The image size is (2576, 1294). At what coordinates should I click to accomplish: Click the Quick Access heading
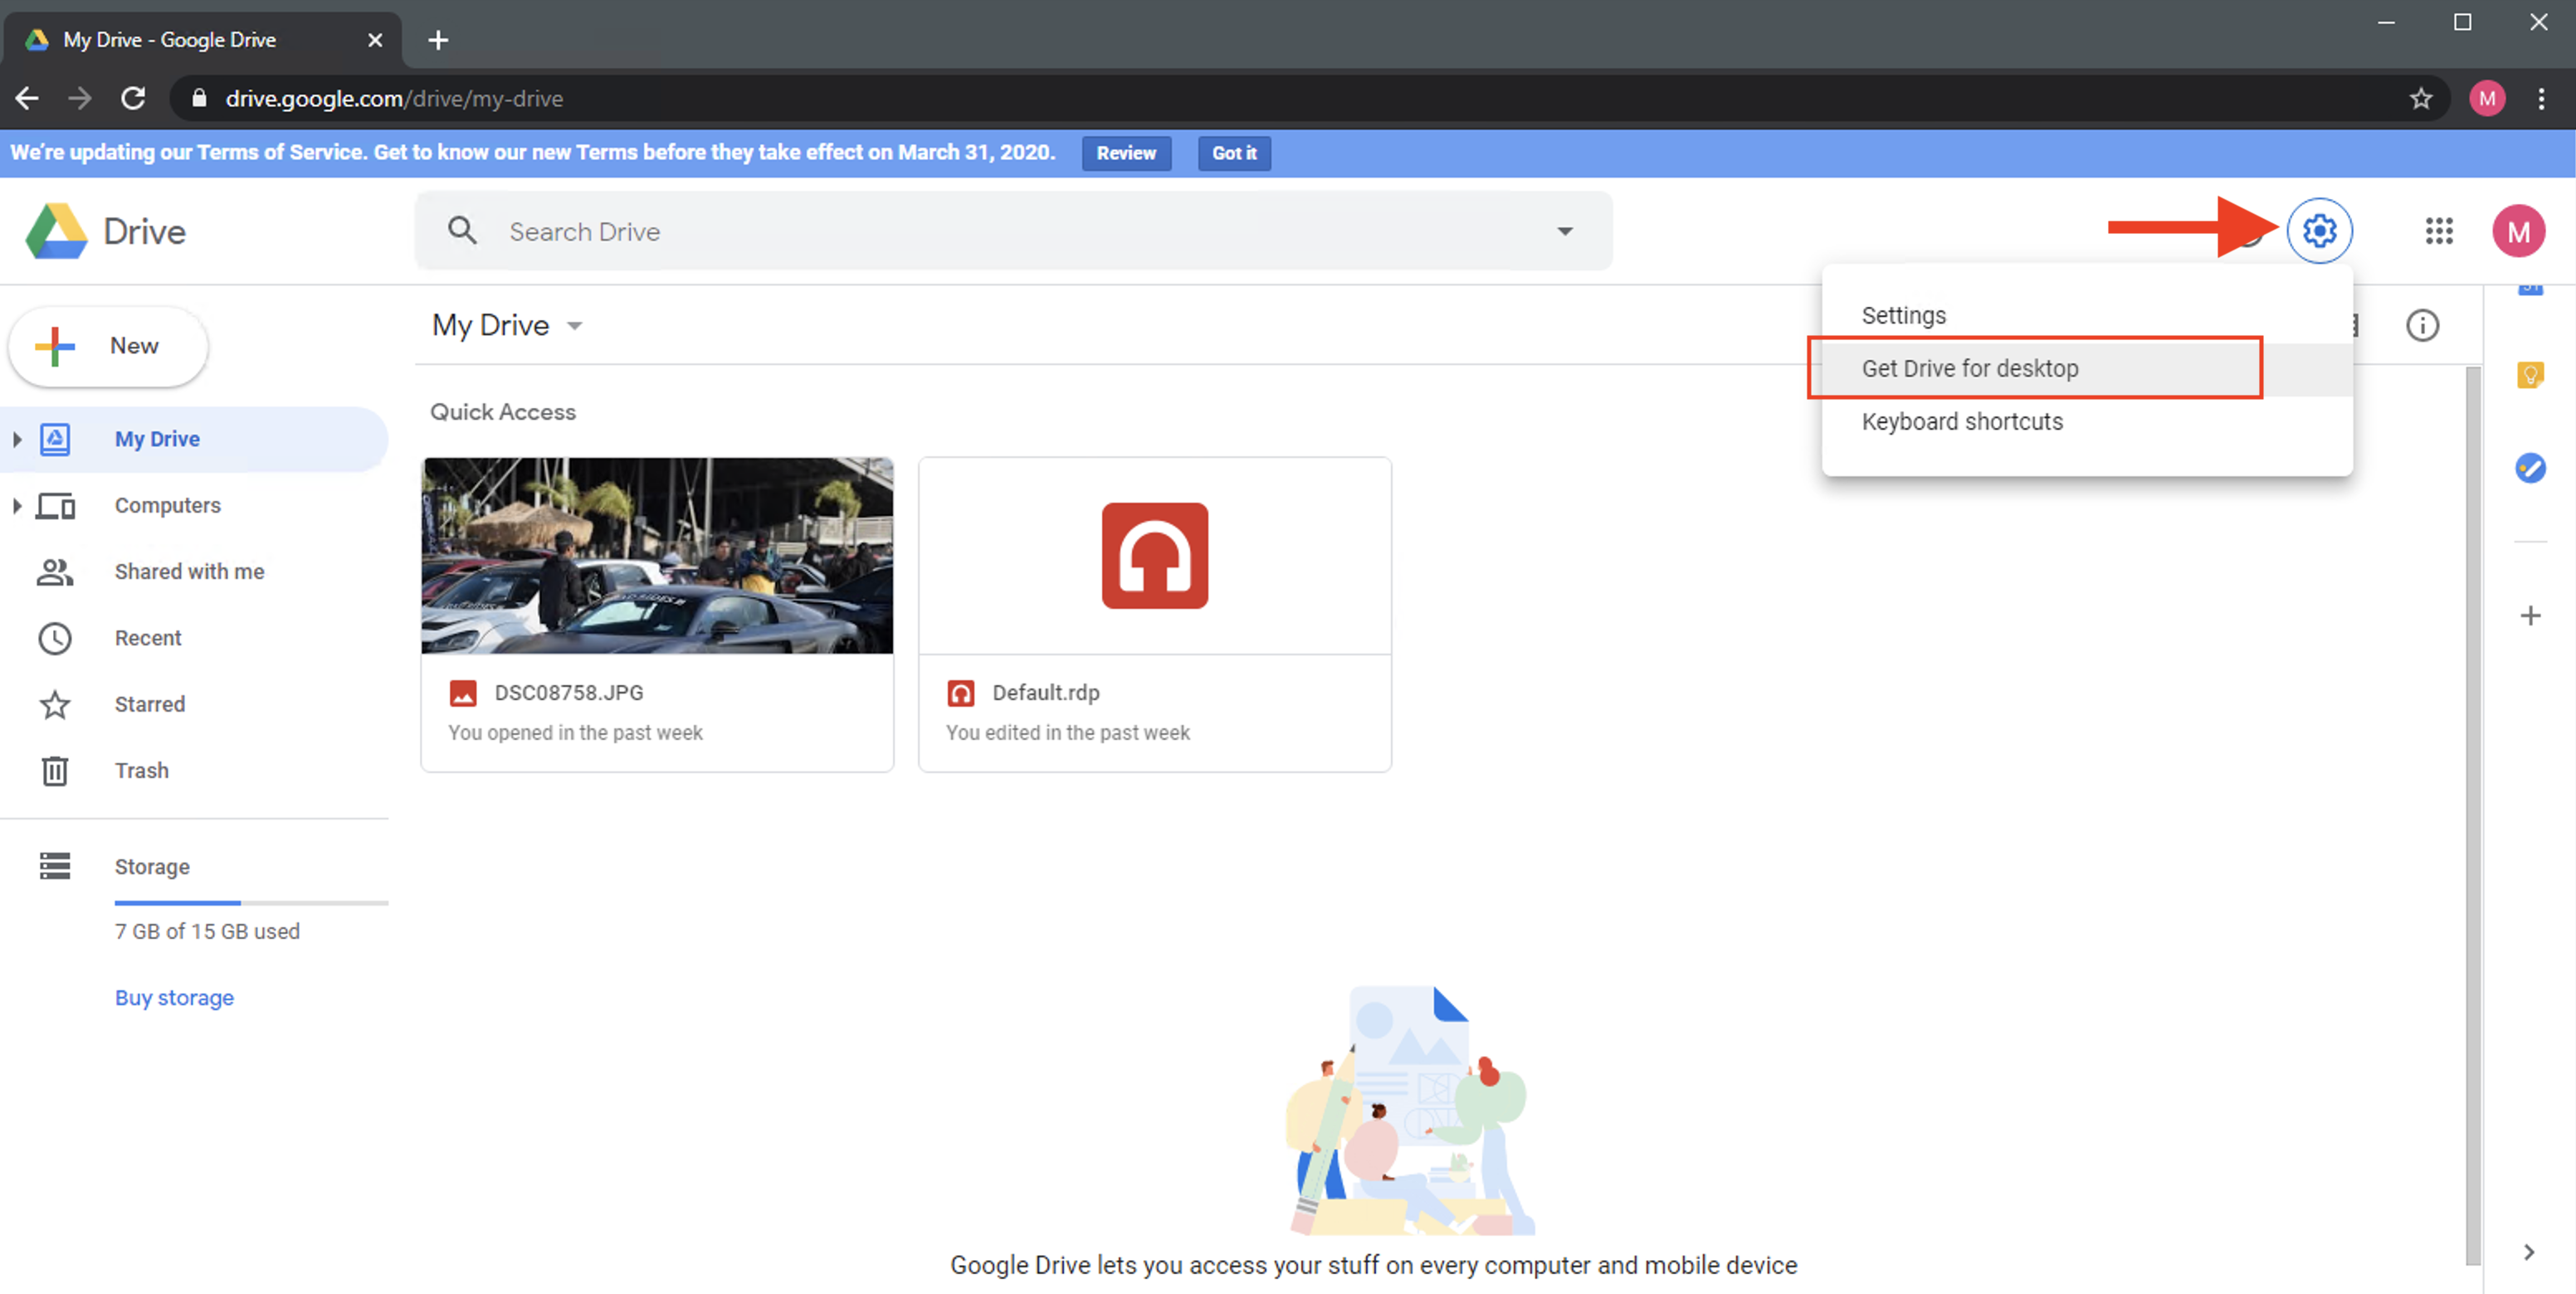pos(503,411)
